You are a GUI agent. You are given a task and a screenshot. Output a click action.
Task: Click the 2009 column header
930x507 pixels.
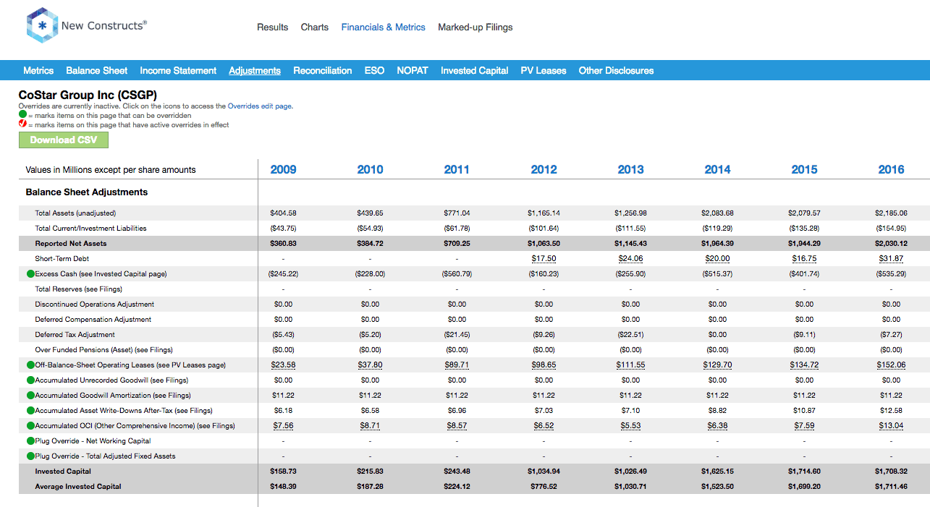point(283,170)
